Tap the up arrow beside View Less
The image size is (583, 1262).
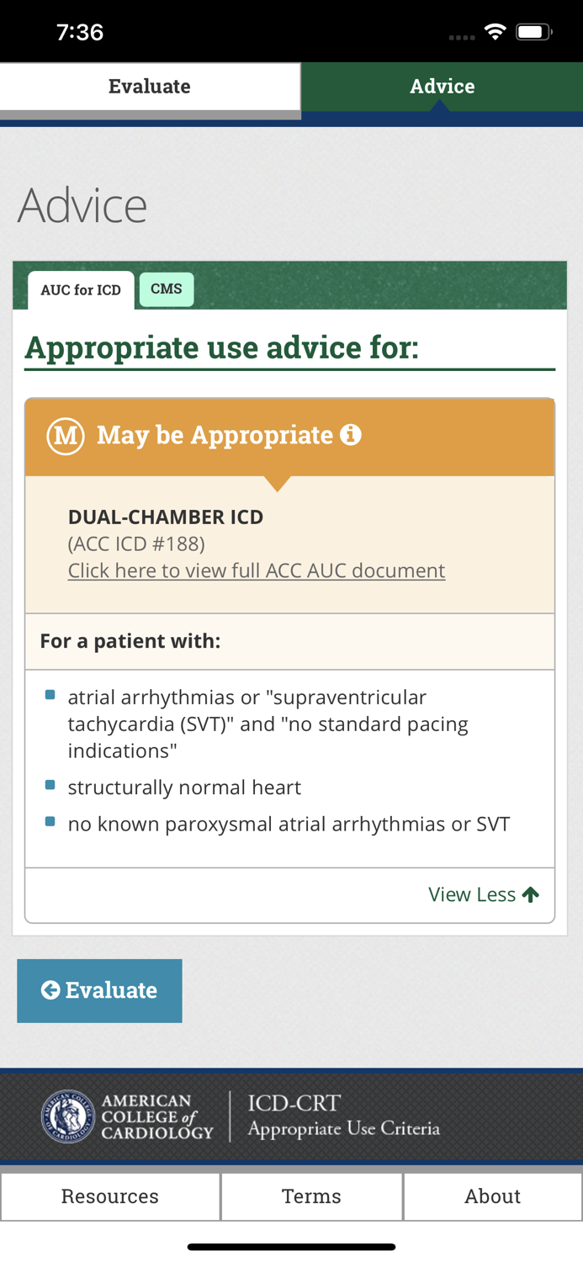[531, 894]
